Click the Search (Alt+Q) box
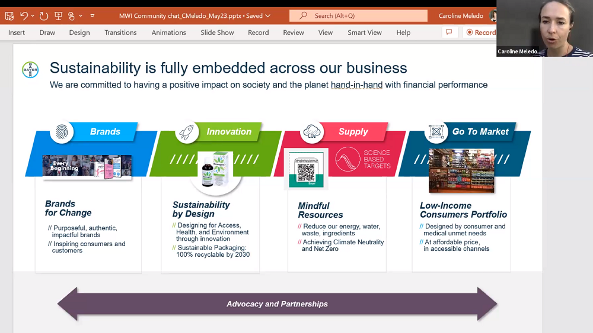This screenshot has height=333, width=593. pos(358,16)
